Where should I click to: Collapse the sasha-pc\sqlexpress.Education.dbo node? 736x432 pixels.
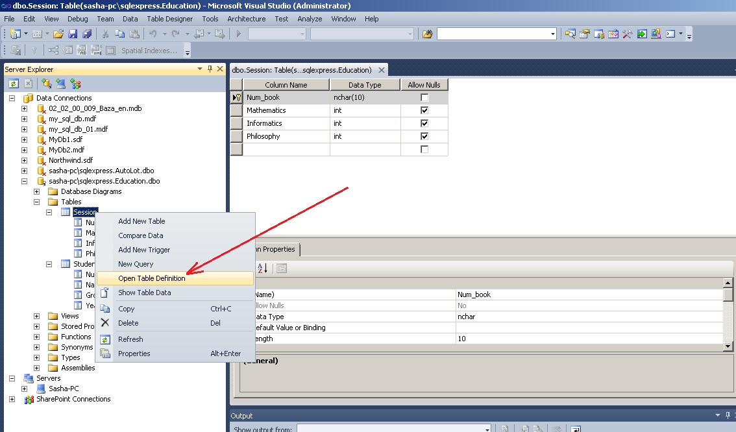pyautogui.click(x=25, y=181)
